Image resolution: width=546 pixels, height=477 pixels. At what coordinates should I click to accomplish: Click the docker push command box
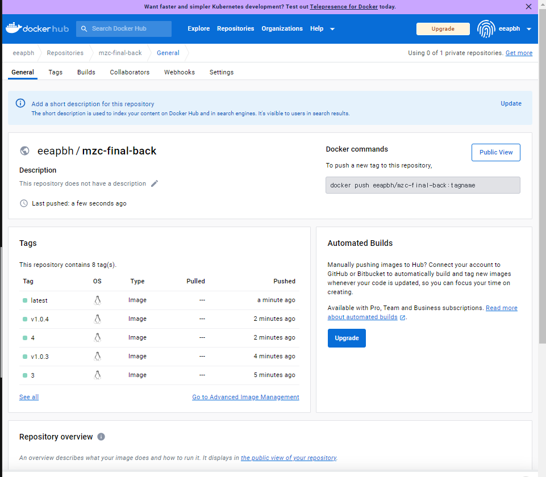[423, 185]
